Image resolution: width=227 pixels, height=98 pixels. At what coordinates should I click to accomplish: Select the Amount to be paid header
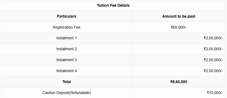point(179,16)
